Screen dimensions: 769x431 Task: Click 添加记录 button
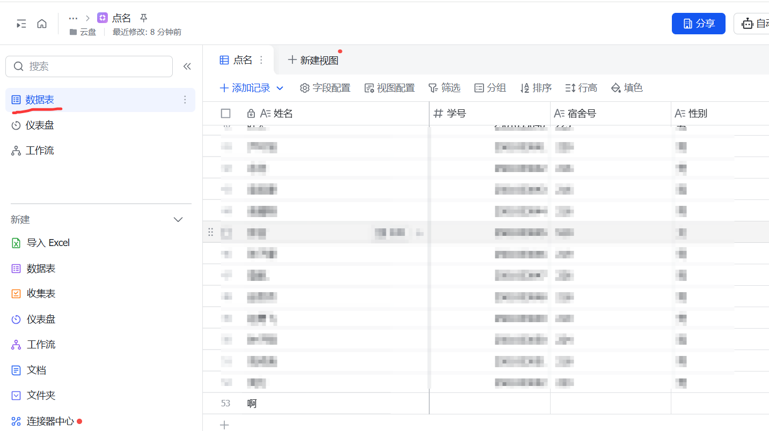[x=245, y=88]
